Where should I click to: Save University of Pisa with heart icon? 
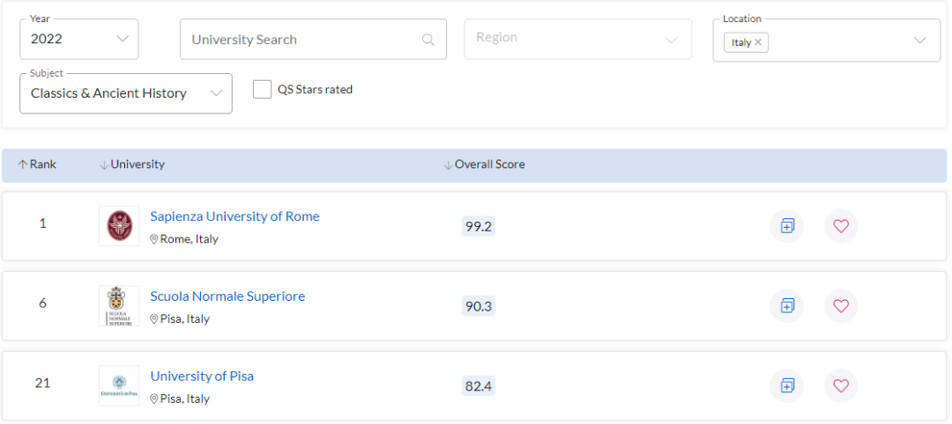click(x=841, y=385)
